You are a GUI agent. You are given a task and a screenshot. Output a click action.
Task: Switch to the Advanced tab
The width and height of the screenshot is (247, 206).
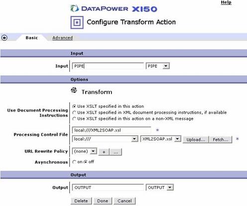63,38
